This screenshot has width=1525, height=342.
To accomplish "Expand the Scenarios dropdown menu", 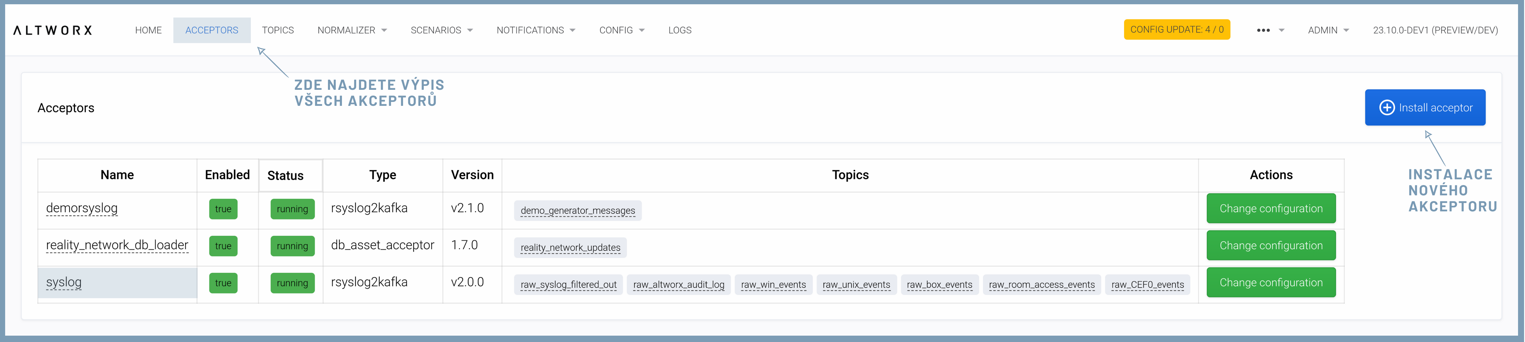I will pos(441,30).
